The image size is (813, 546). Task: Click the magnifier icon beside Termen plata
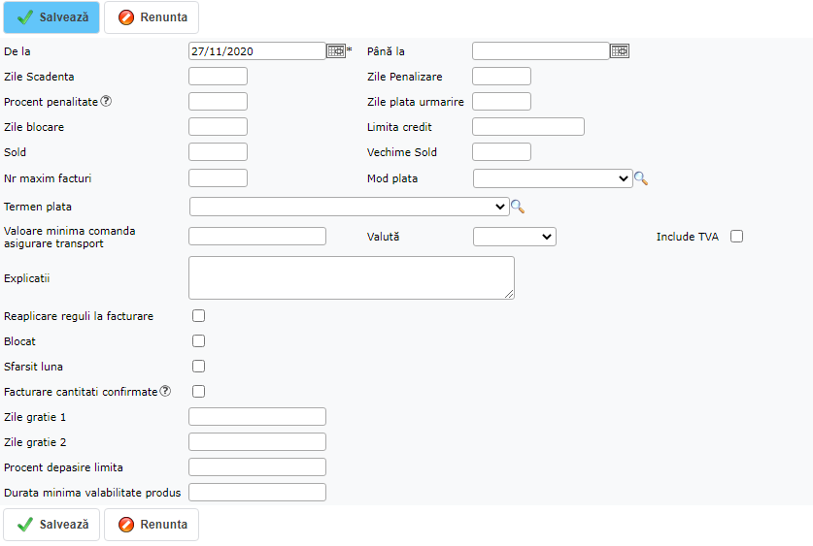click(x=518, y=207)
